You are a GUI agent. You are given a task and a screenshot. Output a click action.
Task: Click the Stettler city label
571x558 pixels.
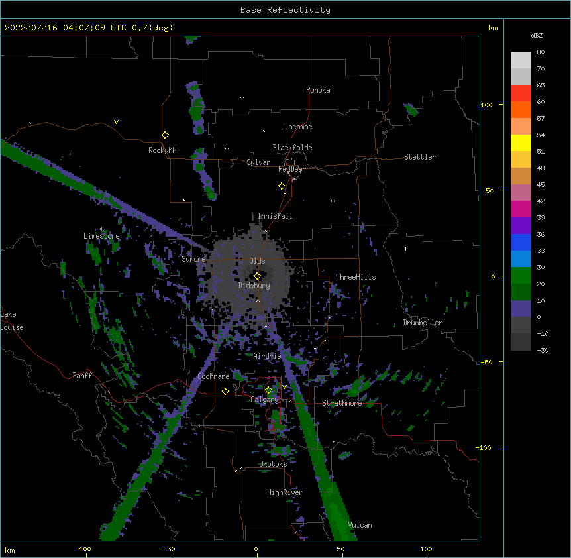(420, 157)
